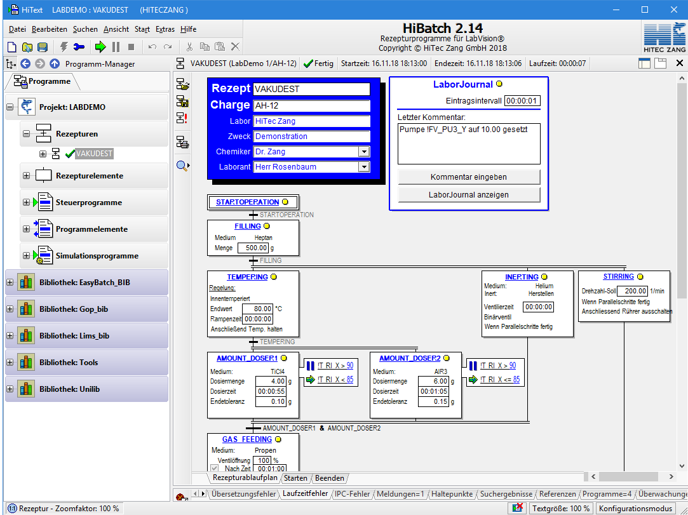Click the lightning bolt toolbar icon
This screenshot has width=688, height=515.
(x=64, y=46)
